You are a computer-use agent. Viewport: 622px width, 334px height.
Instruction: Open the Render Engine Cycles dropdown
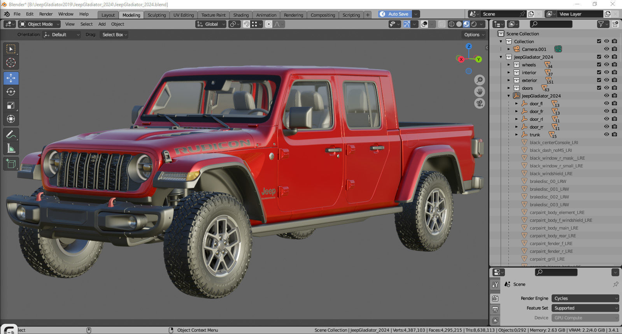585,298
